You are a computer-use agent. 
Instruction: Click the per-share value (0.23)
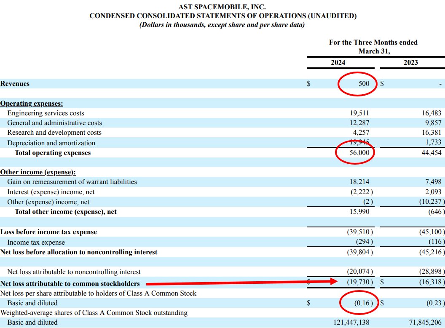(436, 303)
